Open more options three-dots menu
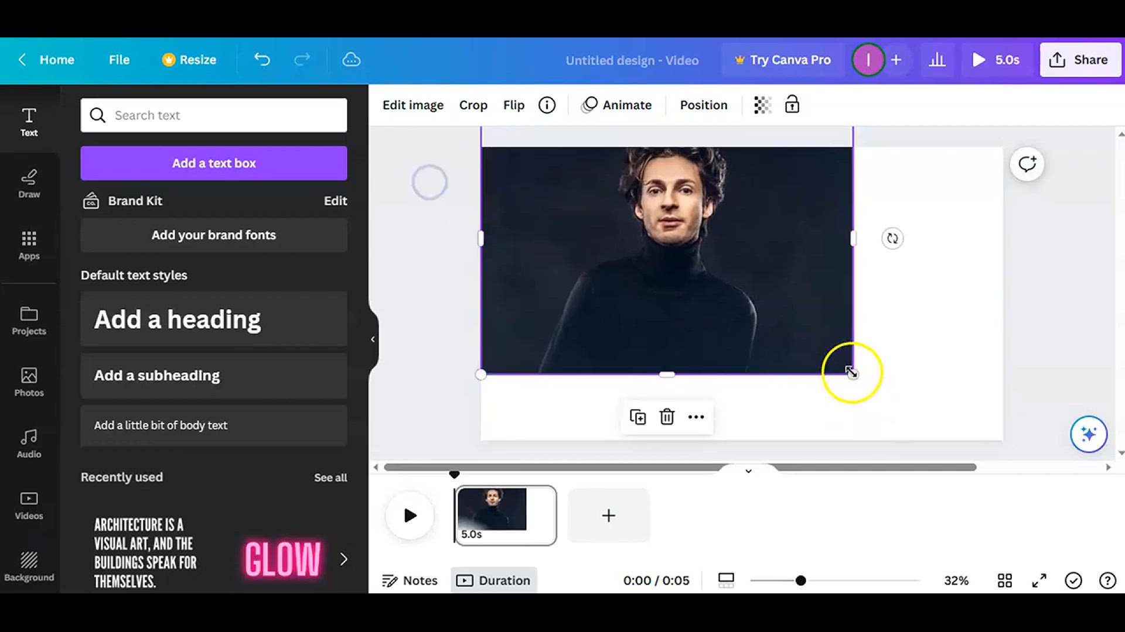Screen dimensions: 1125x632 click(x=696, y=417)
